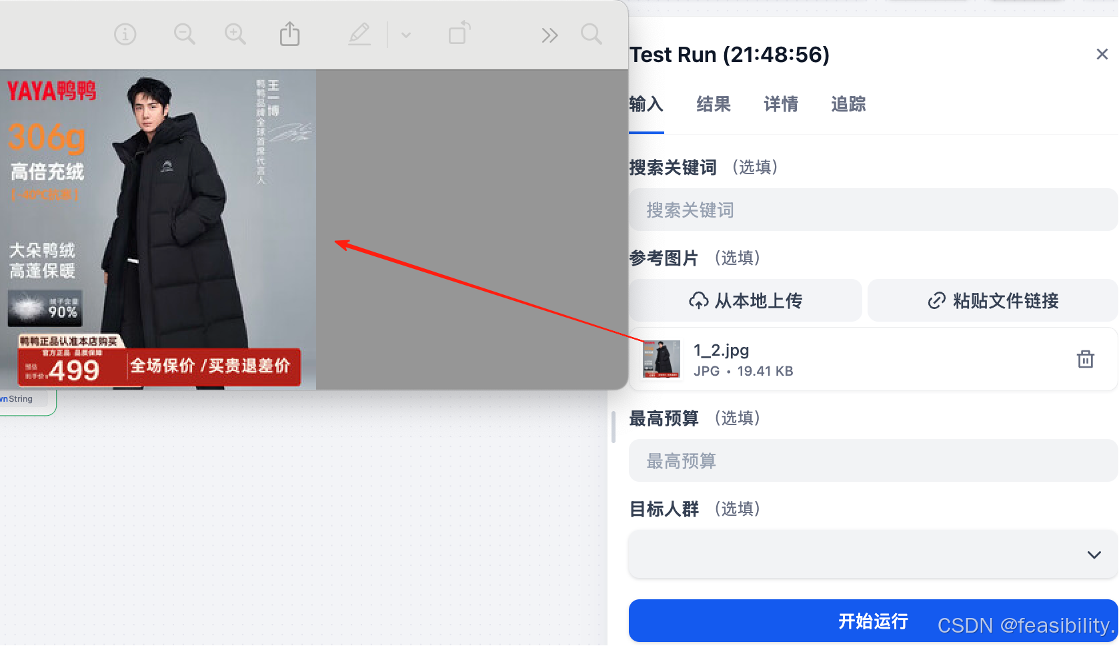The height and width of the screenshot is (646, 1119).
Task: Close the Test Run panel
Action: (x=1102, y=54)
